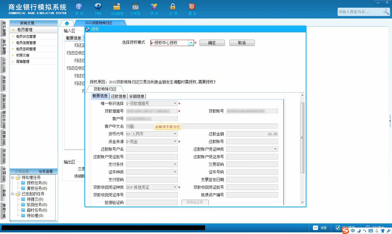Open the 货币代号 dropdown

(x=175, y=134)
